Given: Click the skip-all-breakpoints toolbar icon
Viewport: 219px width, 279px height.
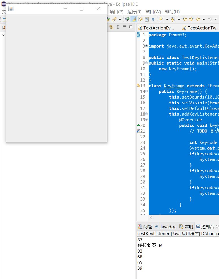Looking at the screenshot, I should pyautogui.click(x=127, y=19).
